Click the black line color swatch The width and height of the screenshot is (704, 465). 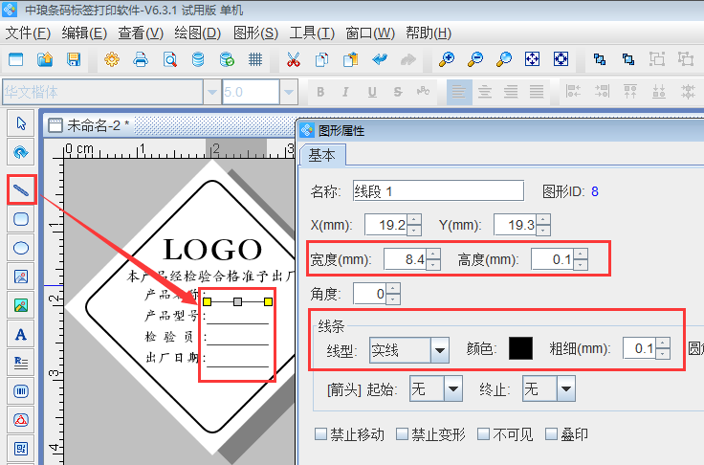point(520,349)
